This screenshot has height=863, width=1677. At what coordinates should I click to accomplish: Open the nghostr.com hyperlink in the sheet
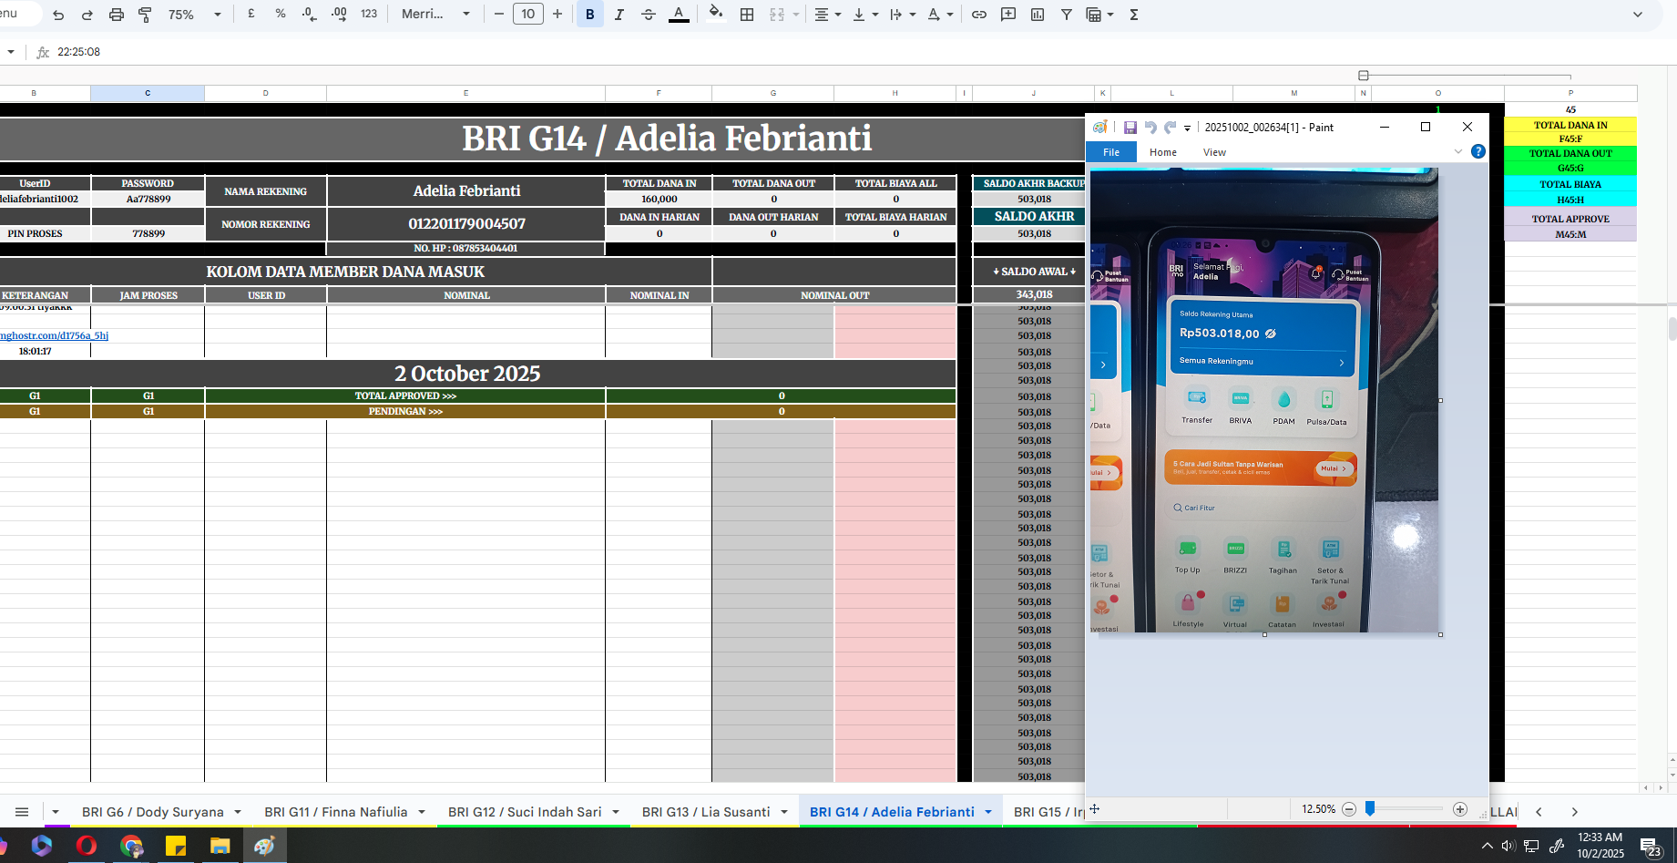click(x=55, y=335)
